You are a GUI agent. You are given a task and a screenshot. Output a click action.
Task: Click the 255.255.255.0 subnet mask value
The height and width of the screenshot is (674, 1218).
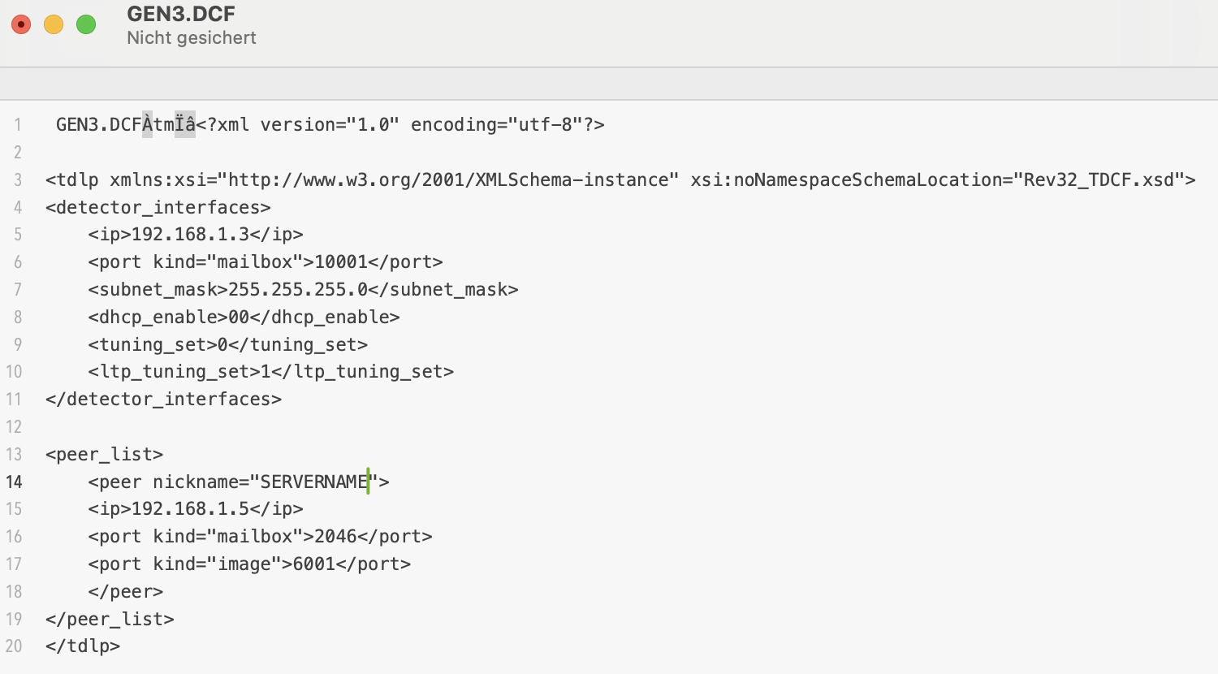pos(298,290)
